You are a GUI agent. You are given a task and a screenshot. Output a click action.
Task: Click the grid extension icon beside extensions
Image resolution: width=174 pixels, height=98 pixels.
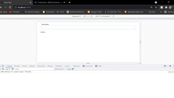161,7
